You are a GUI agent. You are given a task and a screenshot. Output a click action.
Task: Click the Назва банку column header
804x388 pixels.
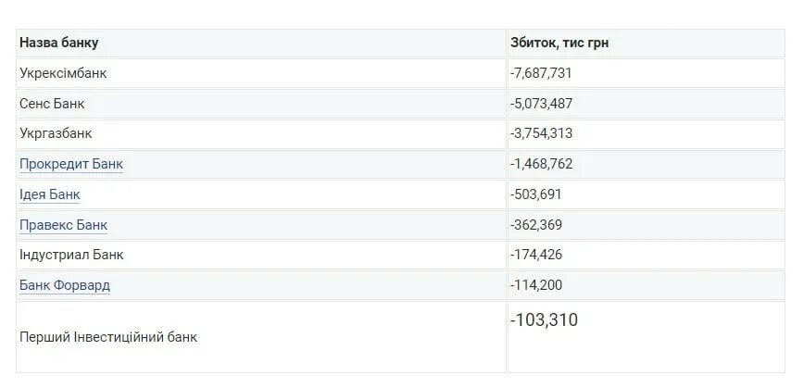click(x=261, y=43)
